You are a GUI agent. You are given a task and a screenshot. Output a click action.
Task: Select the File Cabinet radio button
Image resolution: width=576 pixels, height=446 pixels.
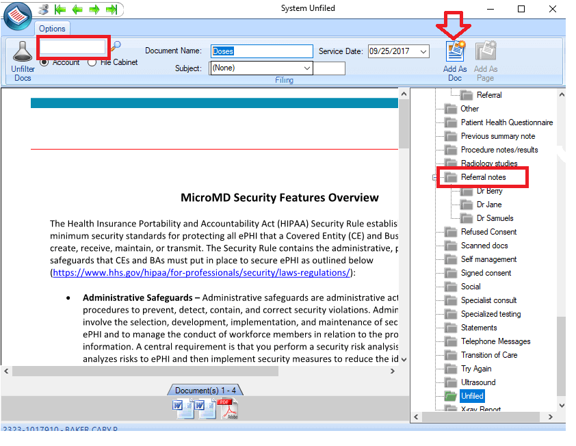pos(92,62)
